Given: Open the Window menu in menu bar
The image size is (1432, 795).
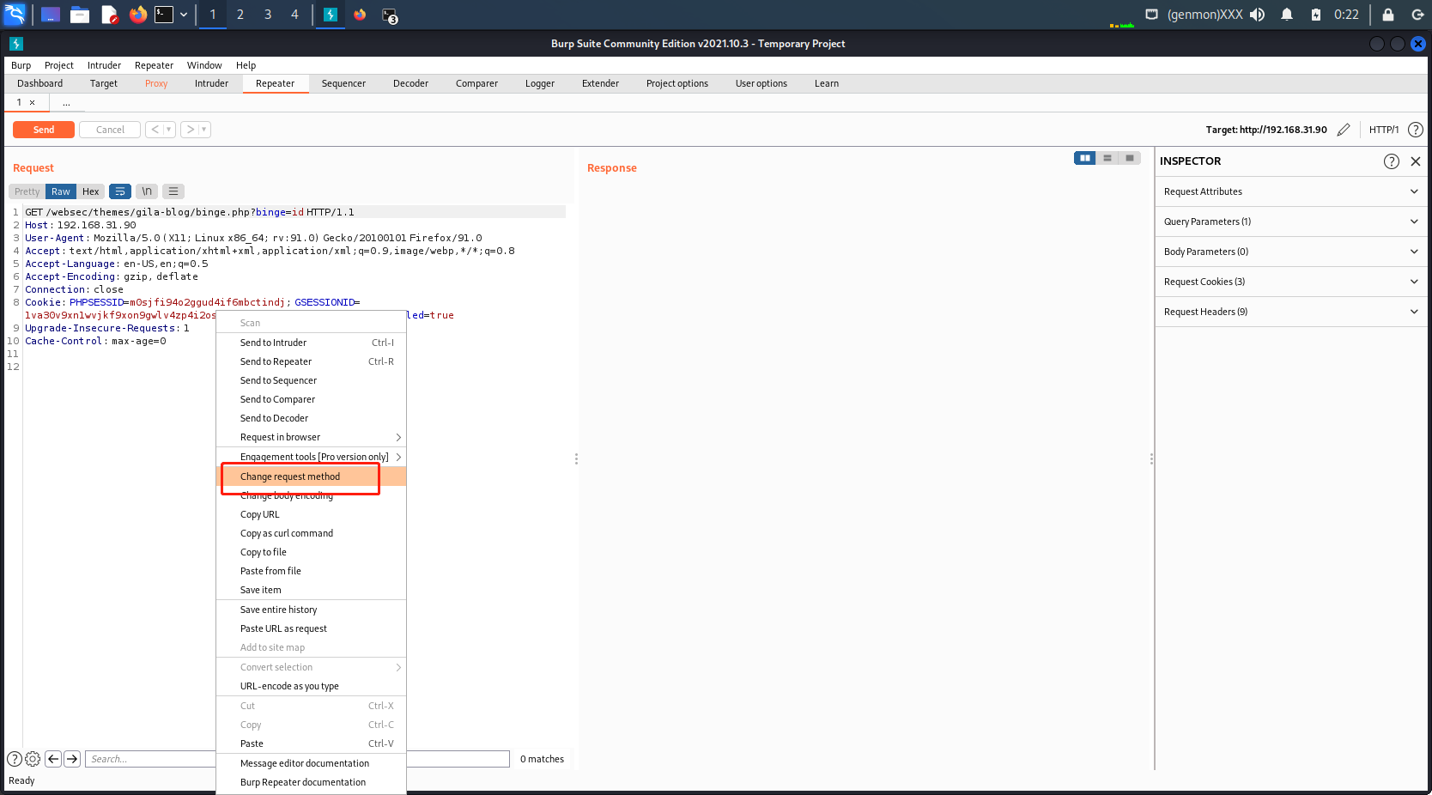Looking at the screenshot, I should [204, 65].
